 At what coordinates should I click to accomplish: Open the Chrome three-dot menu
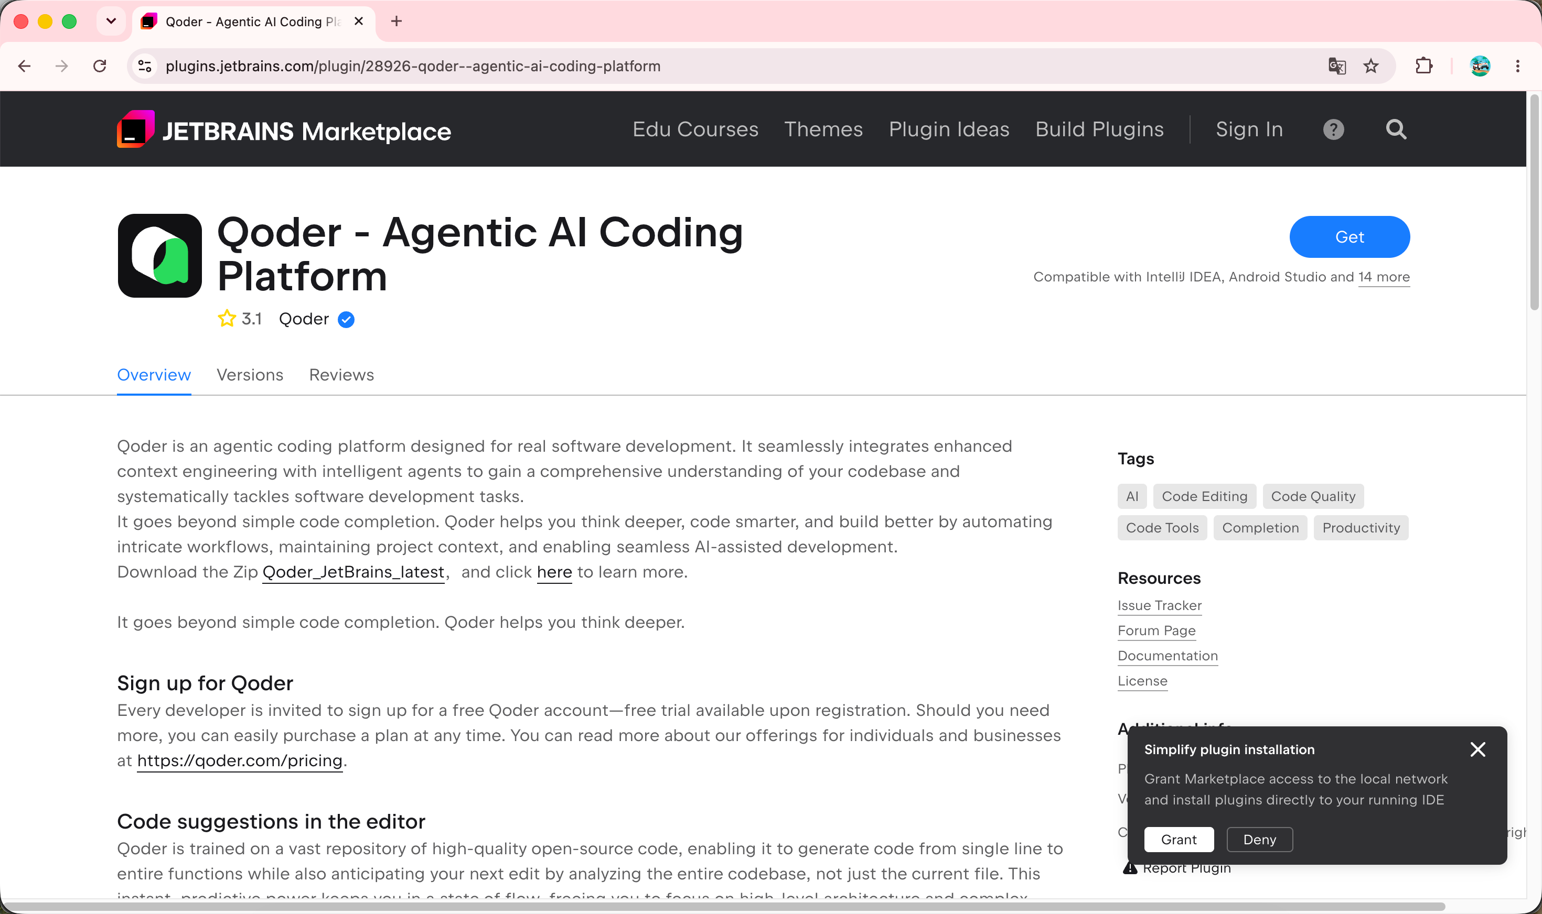click(1517, 66)
